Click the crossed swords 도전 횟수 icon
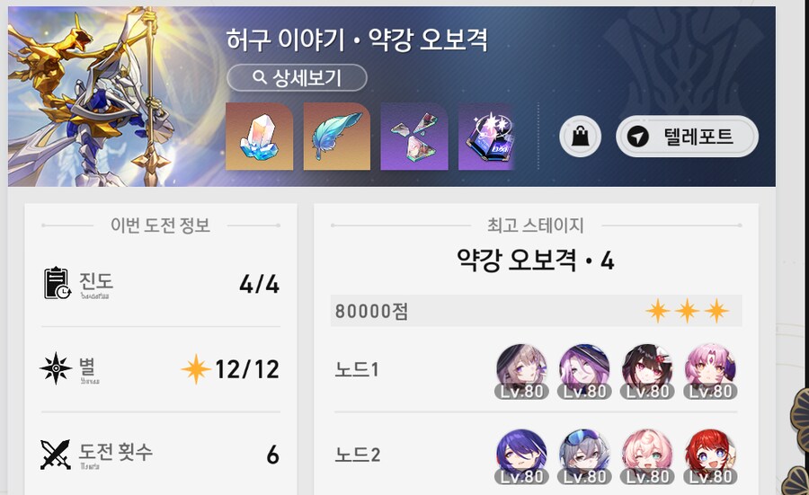This screenshot has width=809, height=495. [55, 455]
